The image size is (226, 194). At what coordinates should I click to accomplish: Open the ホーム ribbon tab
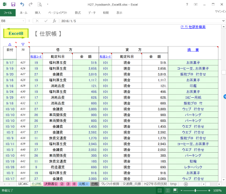pyautogui.click(x=24, y=13)
